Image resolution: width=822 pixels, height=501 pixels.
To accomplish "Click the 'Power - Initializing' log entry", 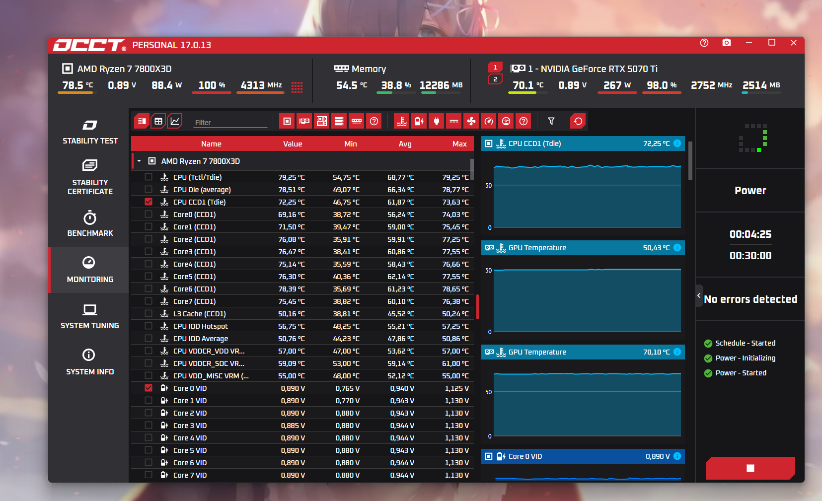I will [x=745, y=358].
